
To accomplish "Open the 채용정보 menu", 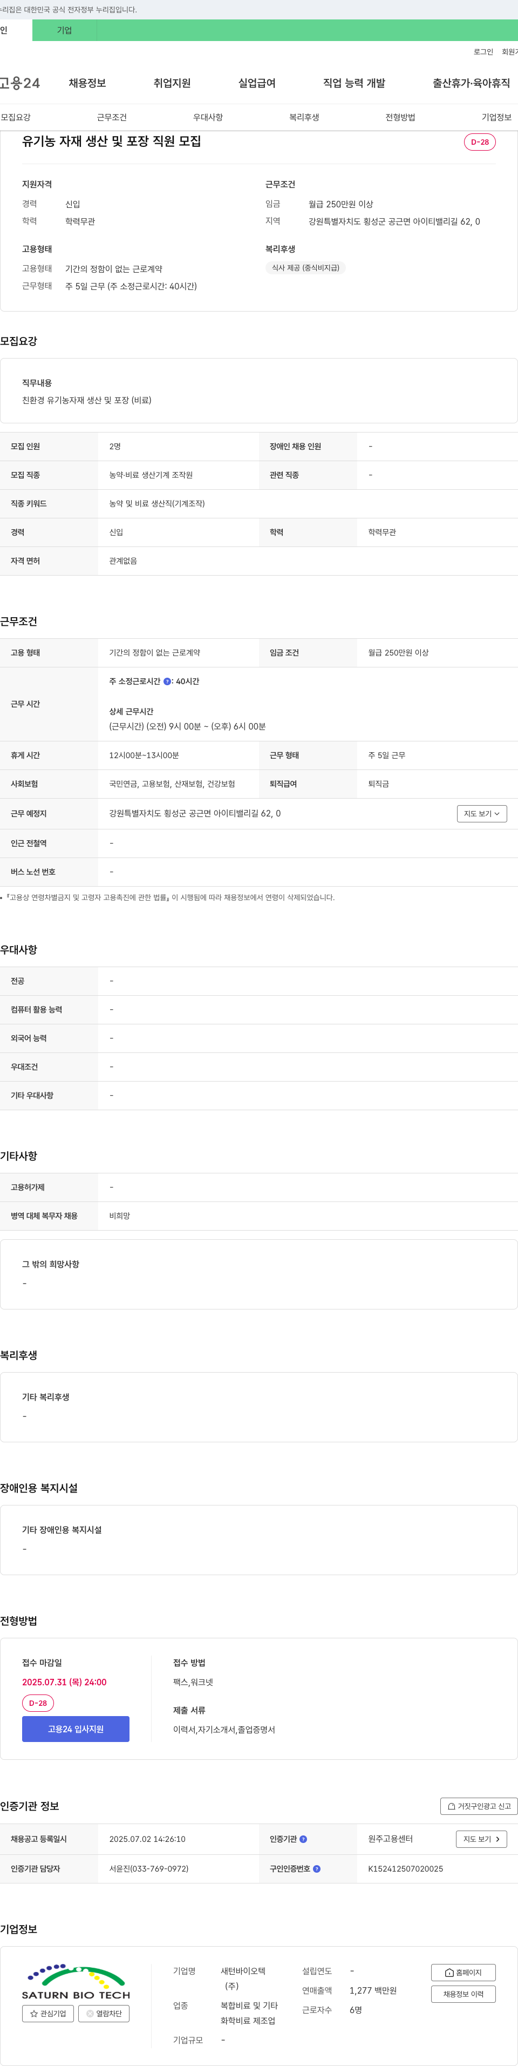I will pos(87,83).
